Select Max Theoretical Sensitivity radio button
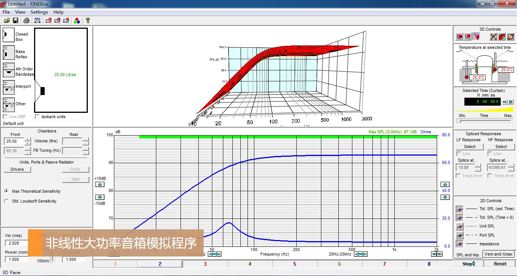Image resolution: width=517 pixels, height=276 pixels. click(x=6, y=191)
